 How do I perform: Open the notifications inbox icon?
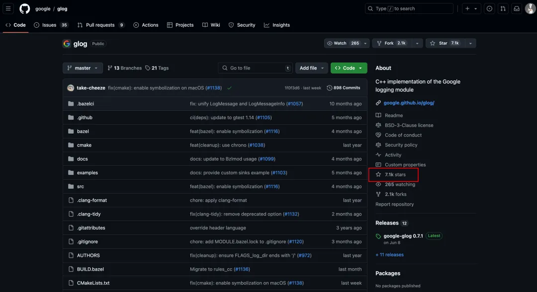(x=517, y=8)
